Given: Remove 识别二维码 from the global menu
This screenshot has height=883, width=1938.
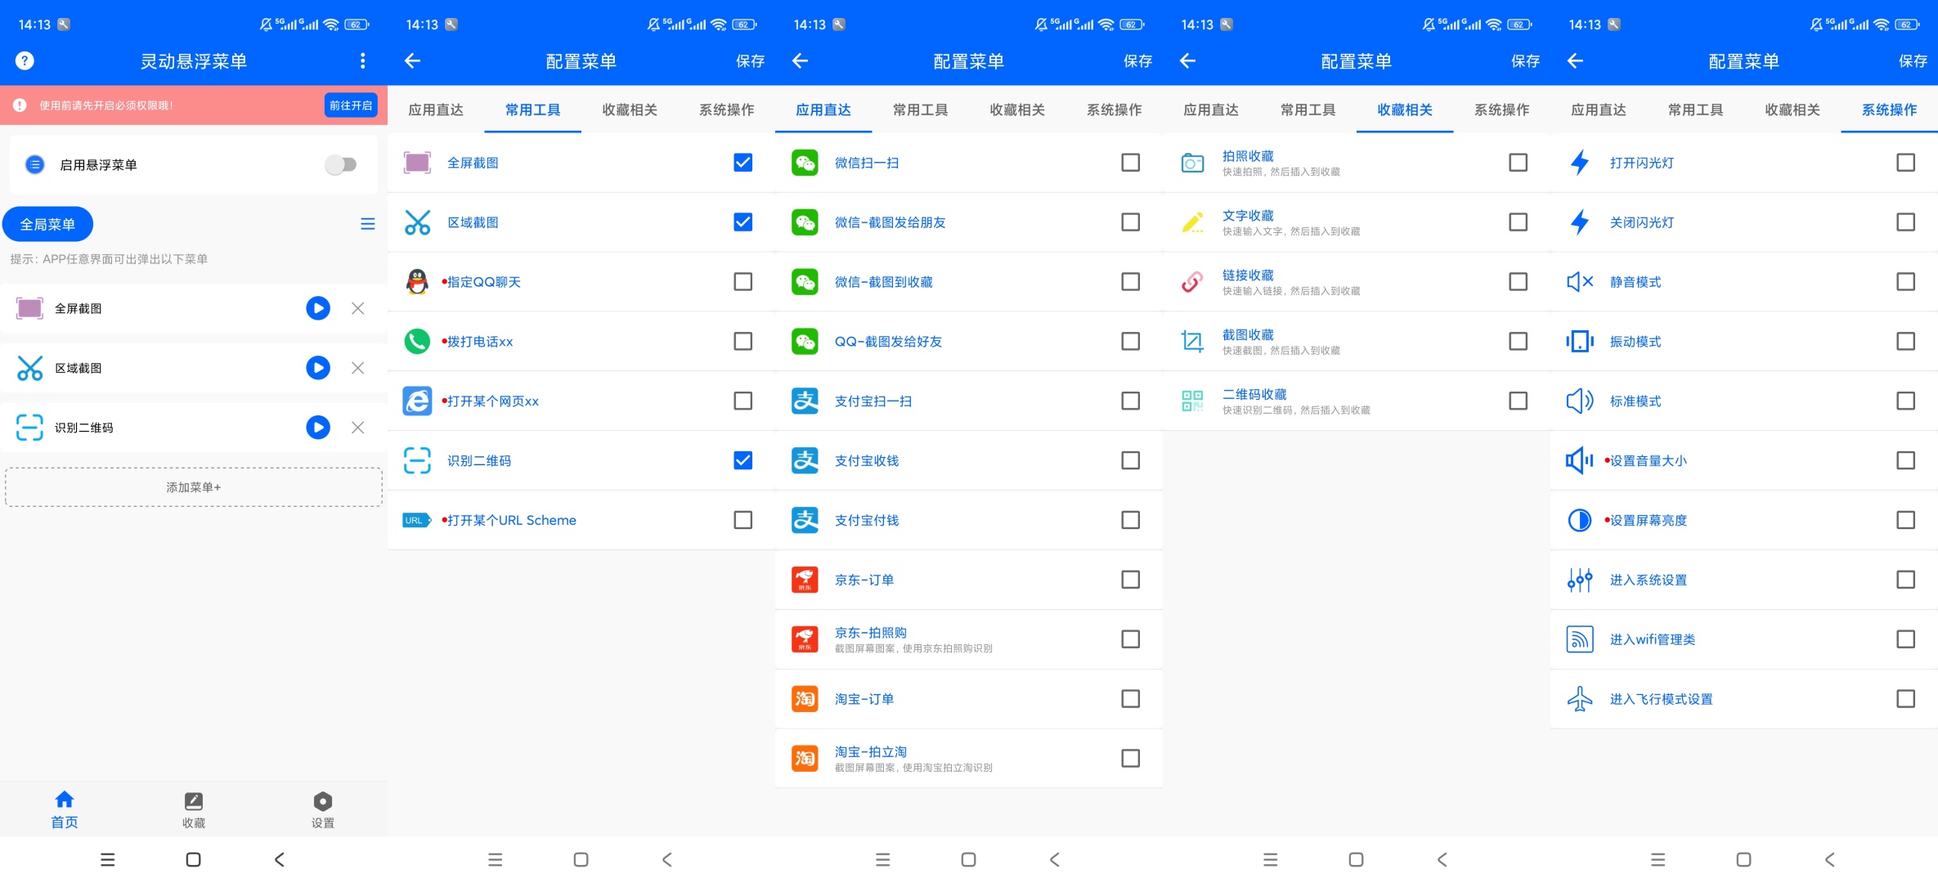Looking at the screenshot, I should pos(357,428).
